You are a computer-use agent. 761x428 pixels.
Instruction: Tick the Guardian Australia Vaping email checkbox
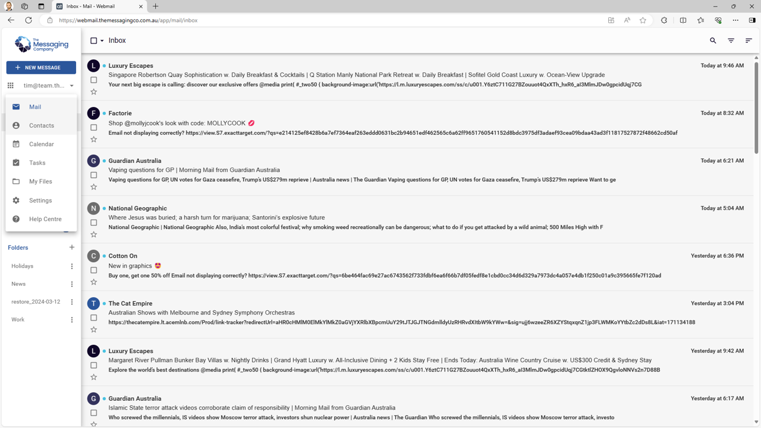click(93, 175)
